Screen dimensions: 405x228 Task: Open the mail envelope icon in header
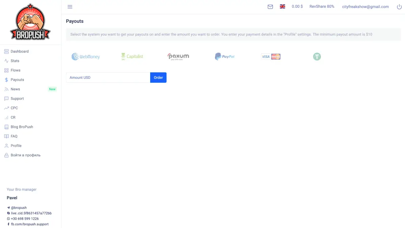pos(270,7)
